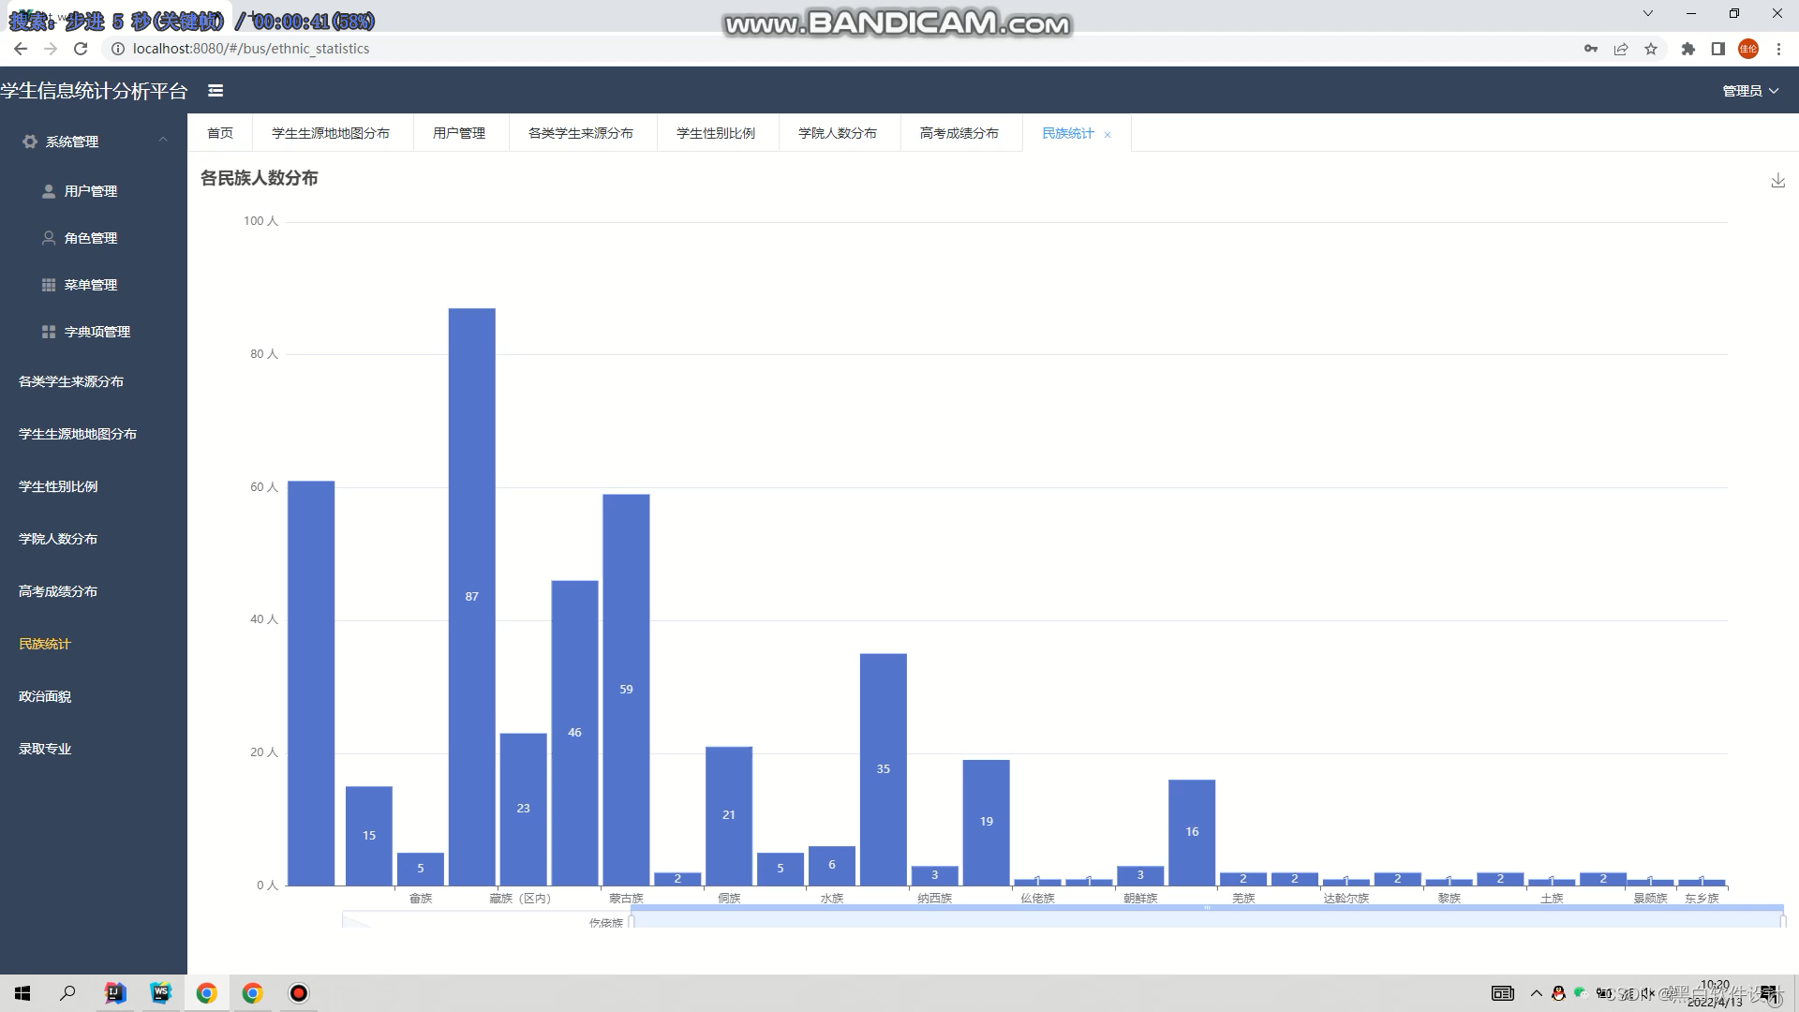This screenshot has height=1012, width=1799.
Task: Open the 管理员 user dropdown
Action: pyautogui.click(x=1750, y=91)
